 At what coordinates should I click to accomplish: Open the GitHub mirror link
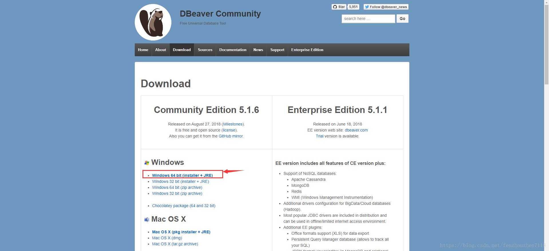231,136
